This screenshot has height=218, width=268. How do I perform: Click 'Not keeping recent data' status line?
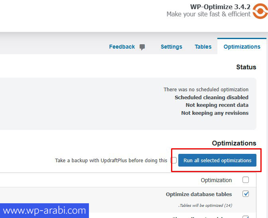pos(217,105)
